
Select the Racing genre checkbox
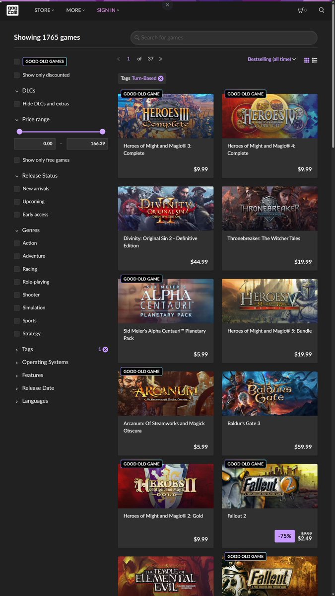click(17, 269)
